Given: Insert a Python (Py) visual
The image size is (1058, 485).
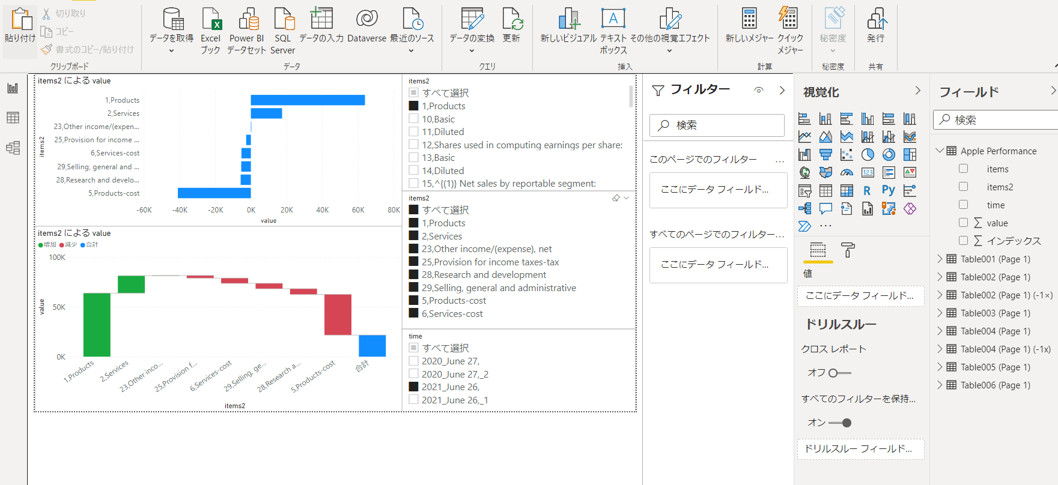Looking at the screenshot, I should tap(889, 190).
